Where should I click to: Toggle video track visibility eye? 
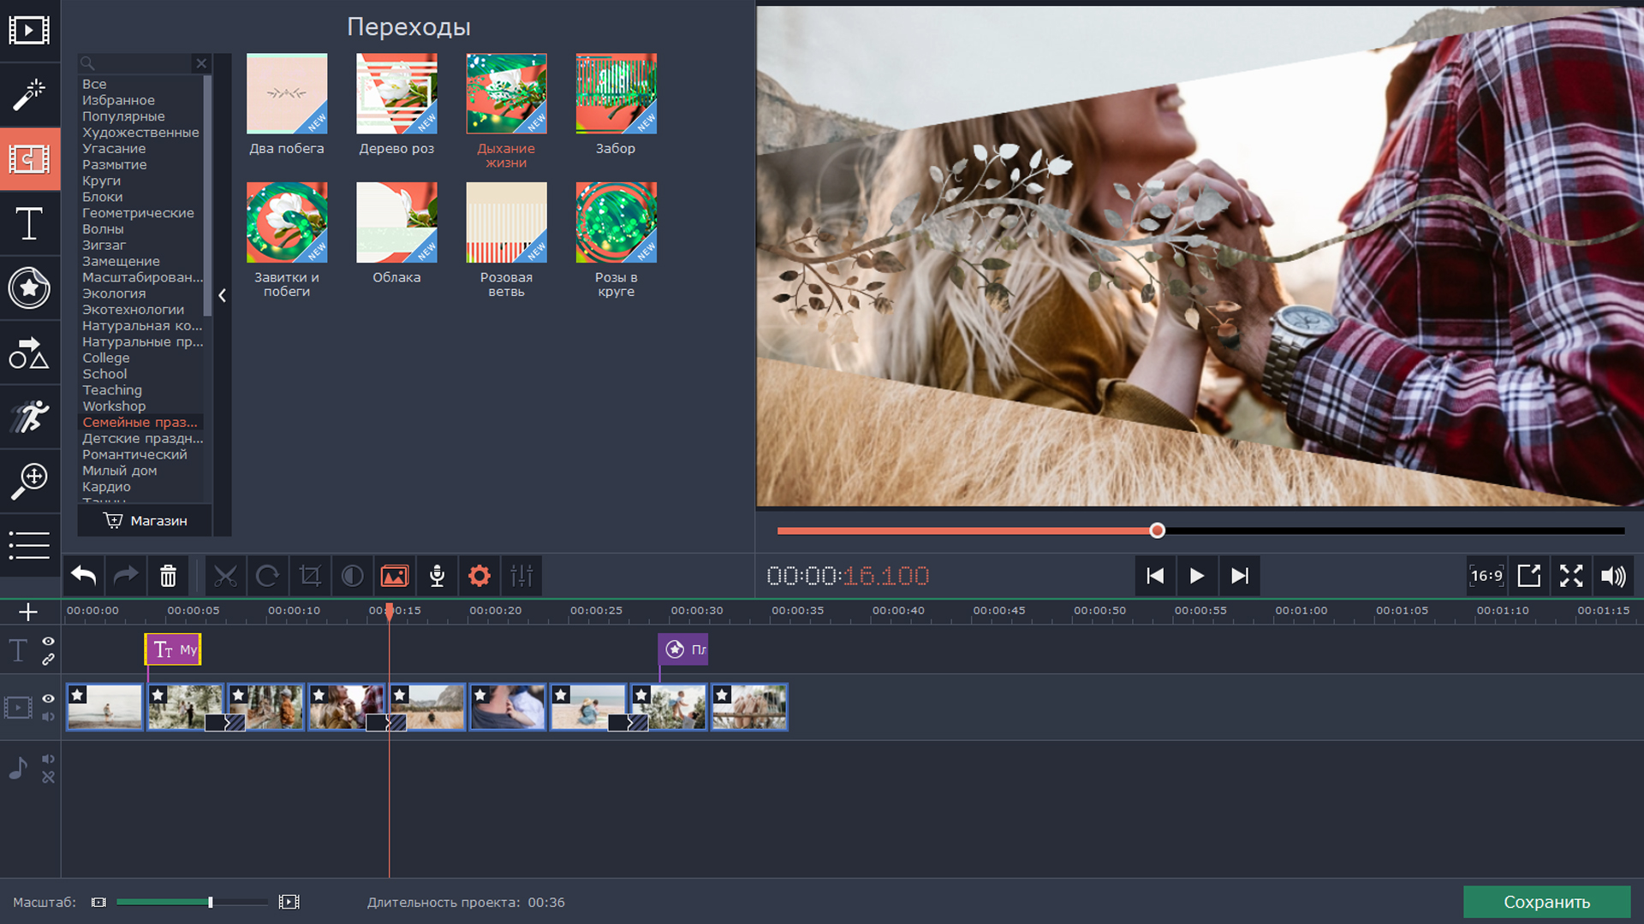click(49, 699)
